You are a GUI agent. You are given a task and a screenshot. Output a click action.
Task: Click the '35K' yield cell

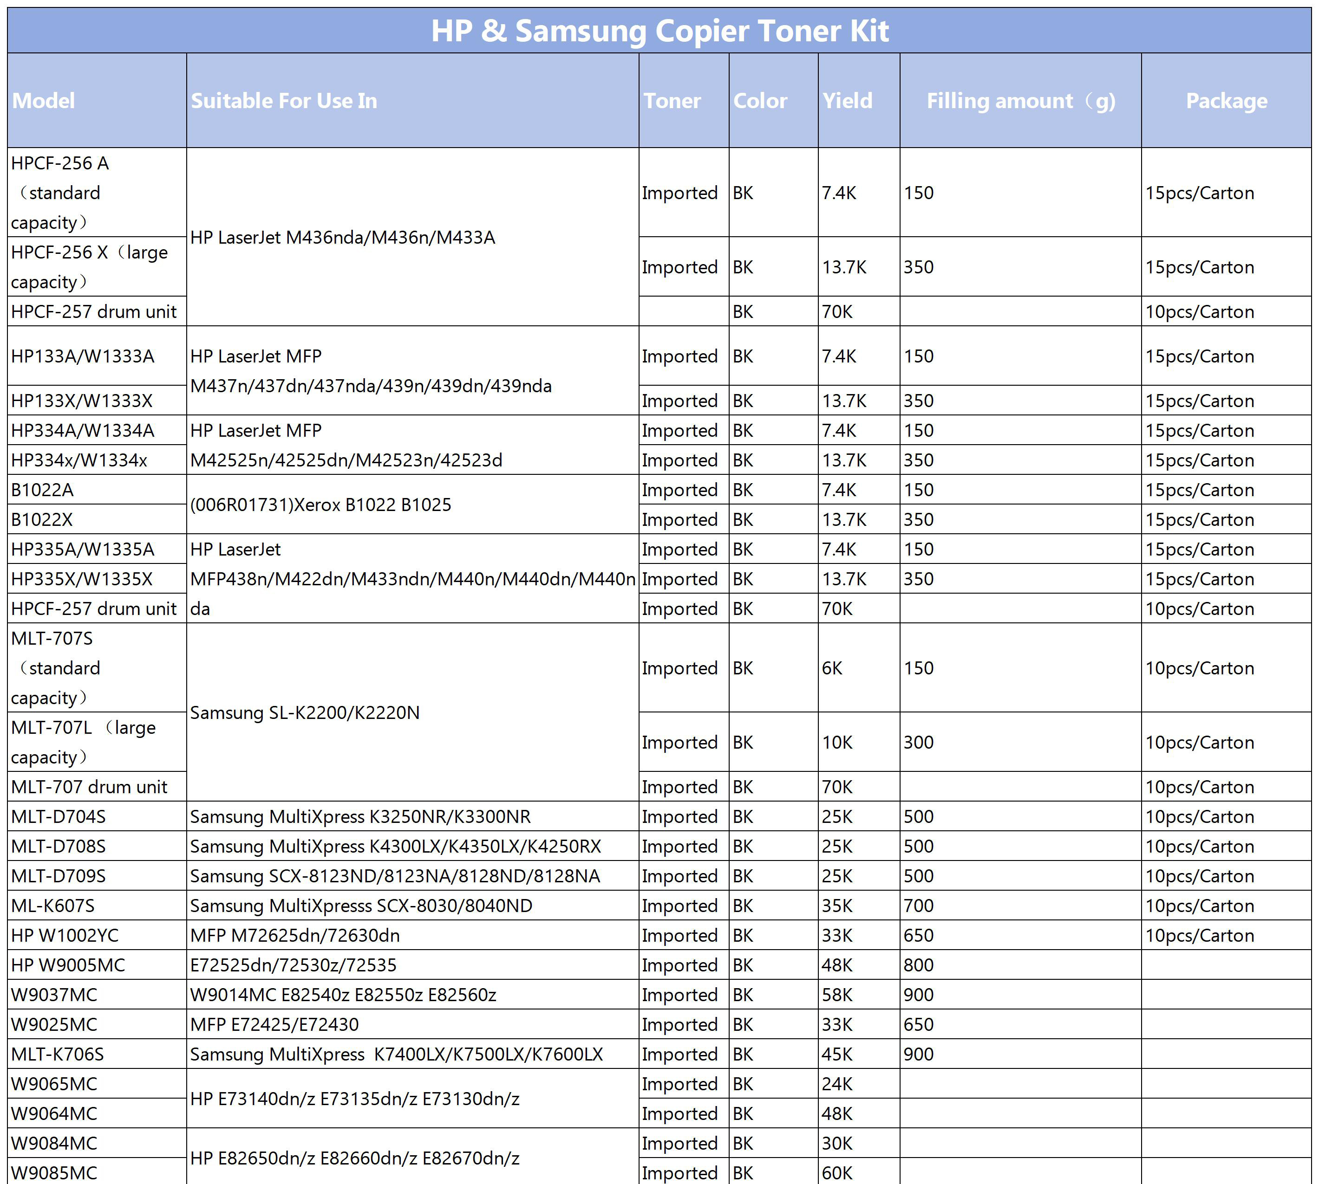click(859, 906)
